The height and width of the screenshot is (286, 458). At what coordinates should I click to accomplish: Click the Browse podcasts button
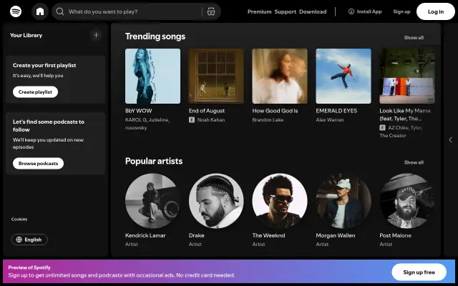point(38,164)
